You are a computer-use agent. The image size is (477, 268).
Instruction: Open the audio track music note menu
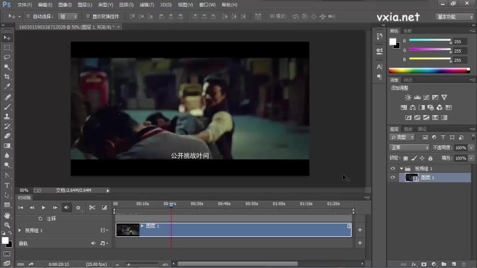(104, 243)
